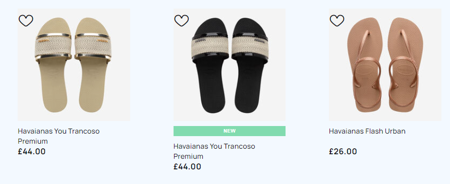Click the word Premium under the beige slides
Viewport: 450px width, 184px height.
[x=33, y=141]
